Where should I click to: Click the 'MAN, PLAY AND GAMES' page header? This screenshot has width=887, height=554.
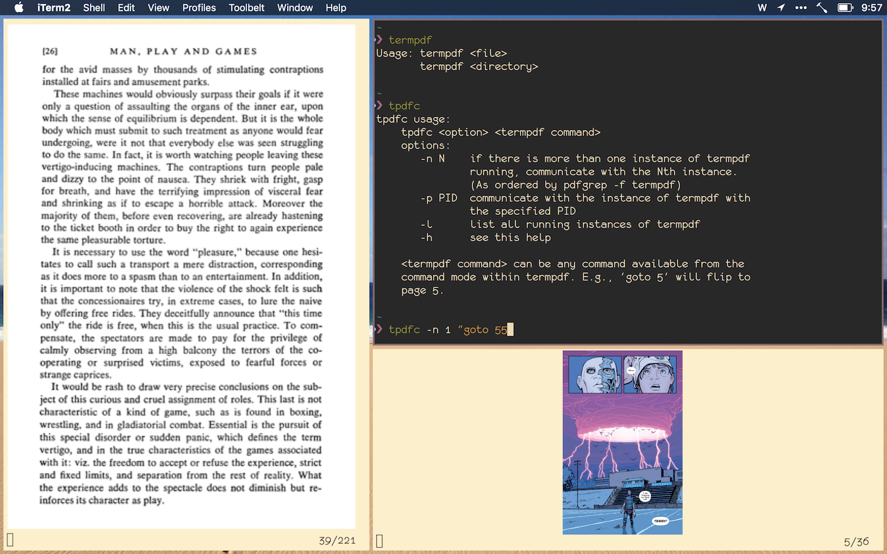coord(184,52)
